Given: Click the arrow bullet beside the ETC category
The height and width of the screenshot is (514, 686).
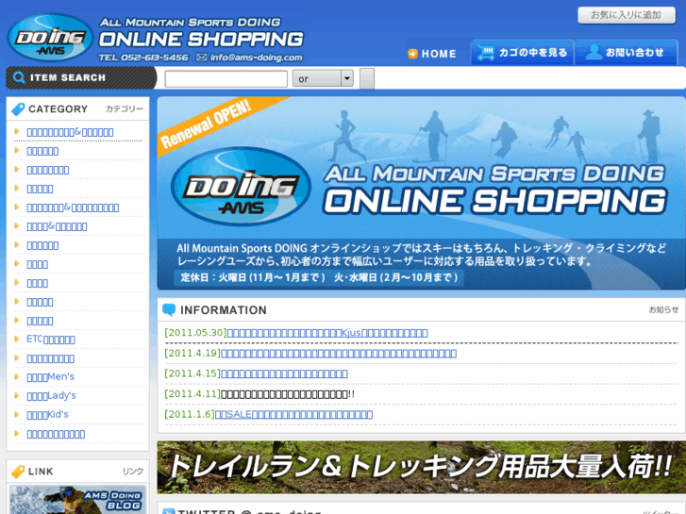Looking at the screenshot, I should coord(17,339).
